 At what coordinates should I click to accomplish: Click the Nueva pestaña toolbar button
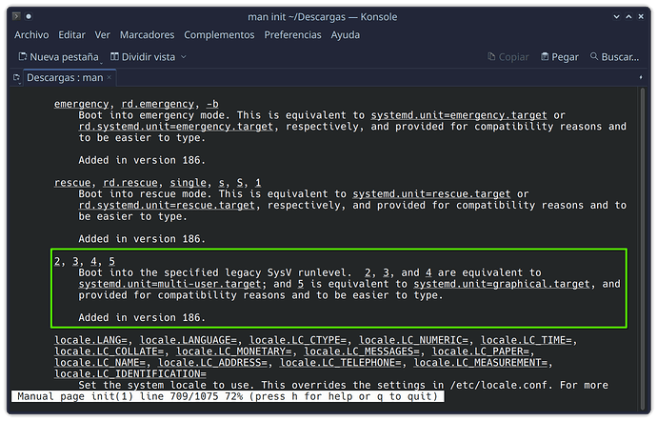coord(57,57)
